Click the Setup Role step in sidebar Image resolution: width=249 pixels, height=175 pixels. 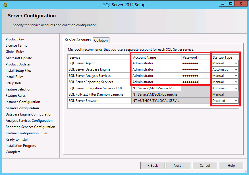pos(14,83)
